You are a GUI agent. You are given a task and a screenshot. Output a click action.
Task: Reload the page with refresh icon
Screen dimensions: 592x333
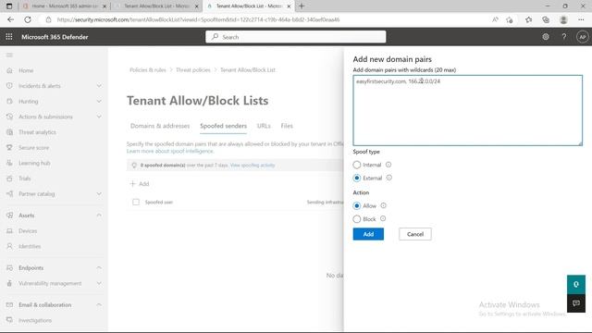[x=28, y=19]
